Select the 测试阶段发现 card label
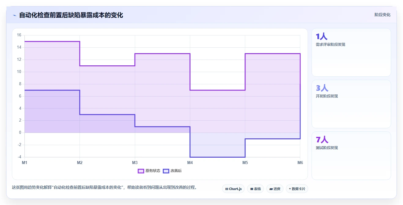 (327, 148)
